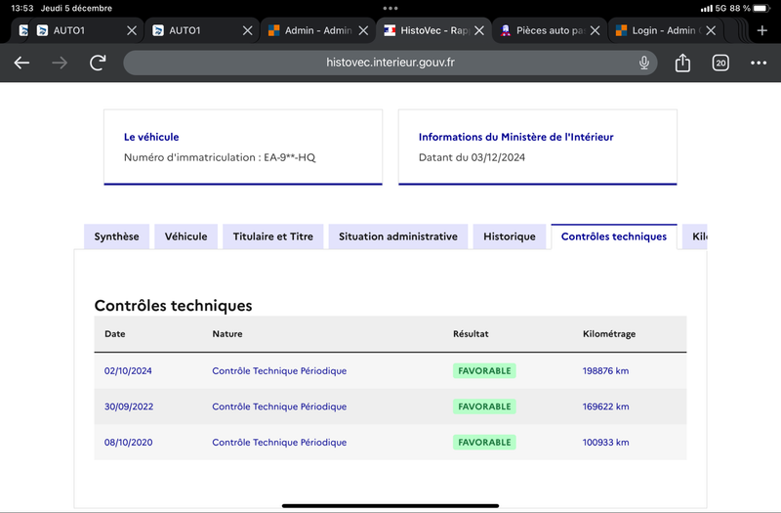Click the registration number EA-9**-HQ

point(289,157)
